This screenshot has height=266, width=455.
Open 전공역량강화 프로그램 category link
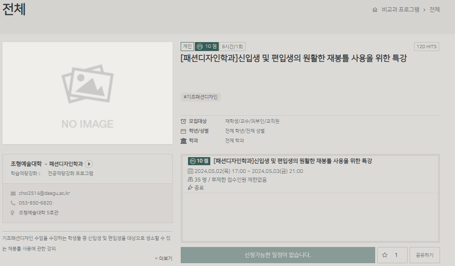click(x=70, y=173)
